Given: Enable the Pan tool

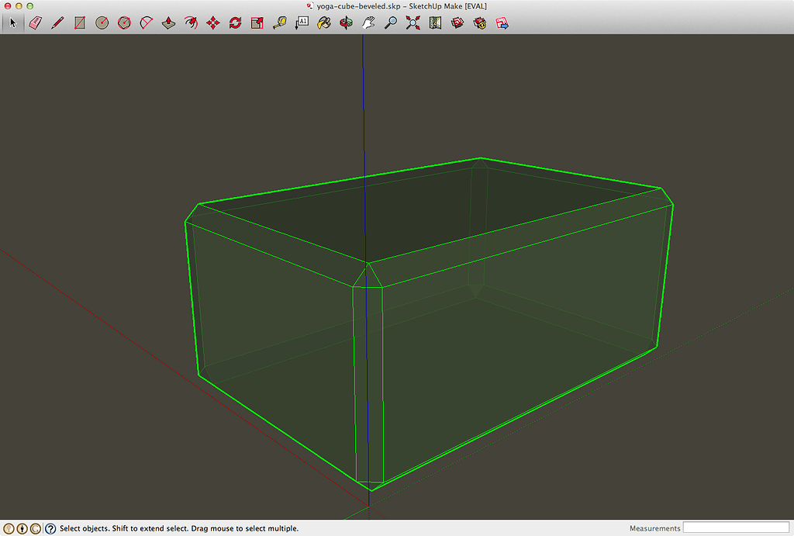Looking at the screenshot, I should point(368,22).
